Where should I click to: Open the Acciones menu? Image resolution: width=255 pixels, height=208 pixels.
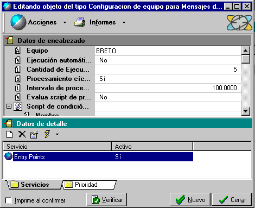point(42,22)
